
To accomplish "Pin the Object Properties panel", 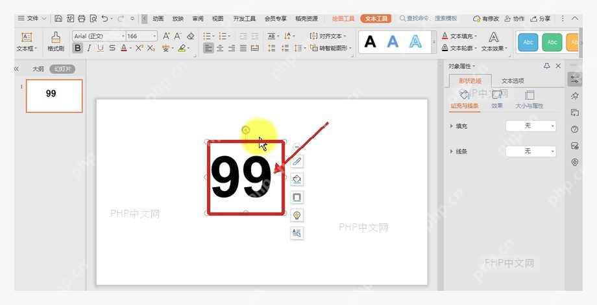I will [547, 65].
